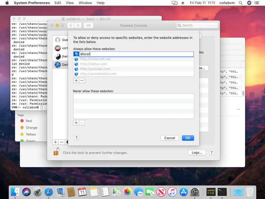Image resolution: width=265 pixels, height=199 pixels.
Task: Add a website to never allow list
Action: click(76, 123)
